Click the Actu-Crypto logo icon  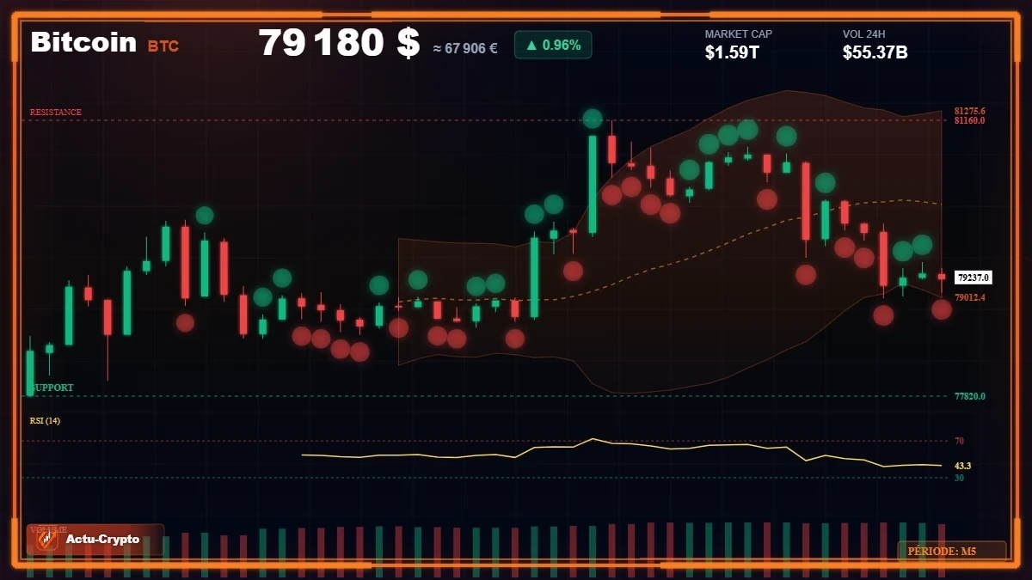(x=47, y=539)
